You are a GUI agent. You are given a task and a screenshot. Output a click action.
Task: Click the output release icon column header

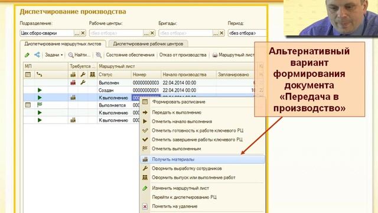click(92, 75)
